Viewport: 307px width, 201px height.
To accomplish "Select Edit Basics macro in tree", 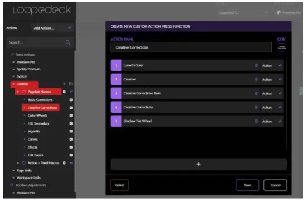I will (x=35, y=155).
